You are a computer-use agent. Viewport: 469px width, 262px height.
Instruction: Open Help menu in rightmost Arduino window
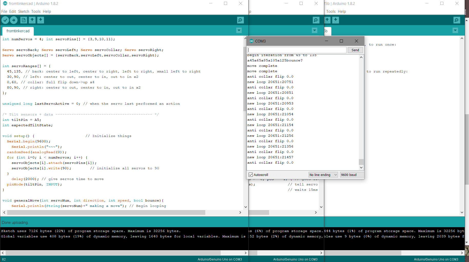(342, 12)
